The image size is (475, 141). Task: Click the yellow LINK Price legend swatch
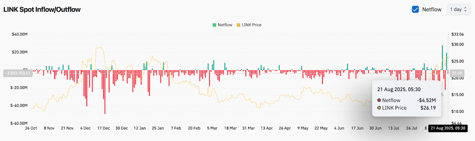(238, 25)
